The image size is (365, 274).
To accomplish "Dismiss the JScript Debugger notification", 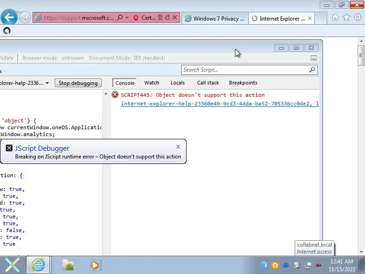I will pyautogui.click(x=178, y=147).
